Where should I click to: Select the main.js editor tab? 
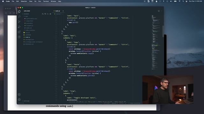[x=58, y=11]
